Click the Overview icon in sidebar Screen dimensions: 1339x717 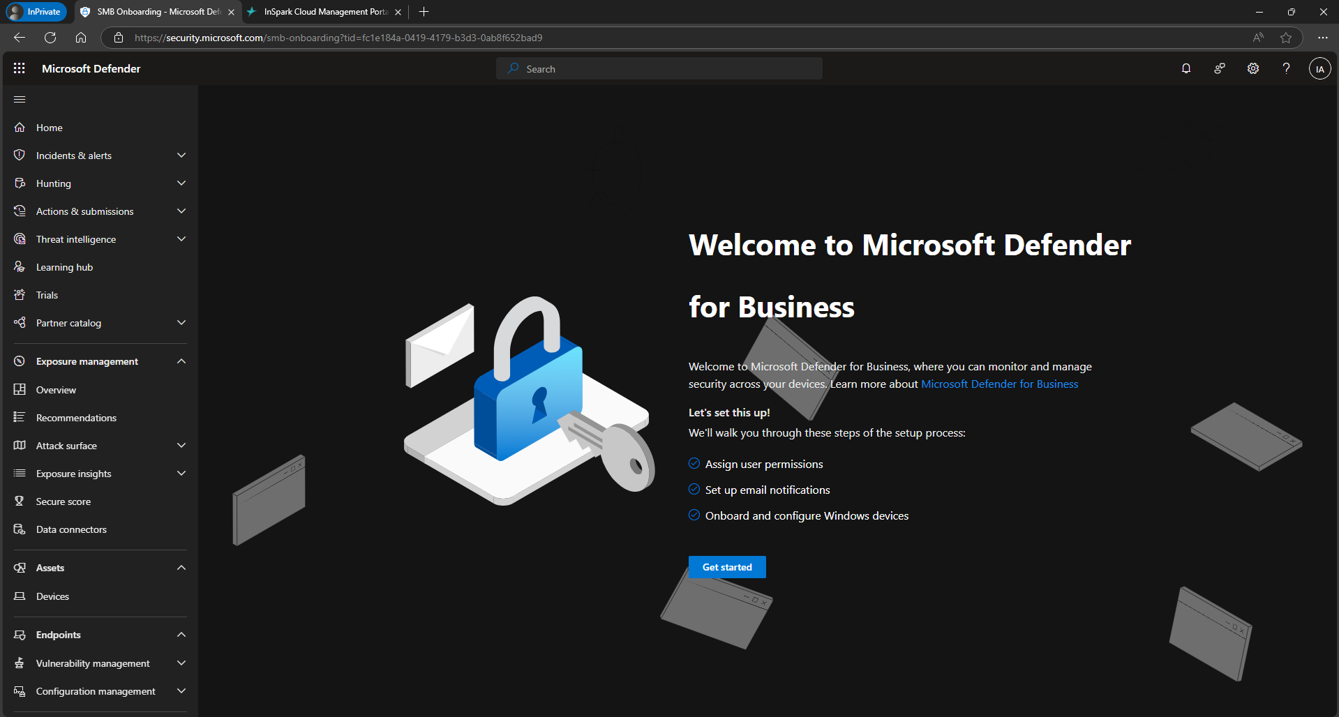[20, 389]
